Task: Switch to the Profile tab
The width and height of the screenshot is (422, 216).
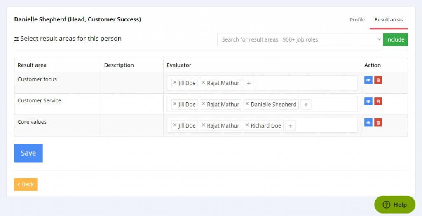Action: tap(357, 20)
